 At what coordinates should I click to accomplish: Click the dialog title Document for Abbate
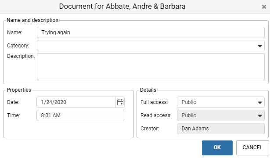[x=122, y=7]
